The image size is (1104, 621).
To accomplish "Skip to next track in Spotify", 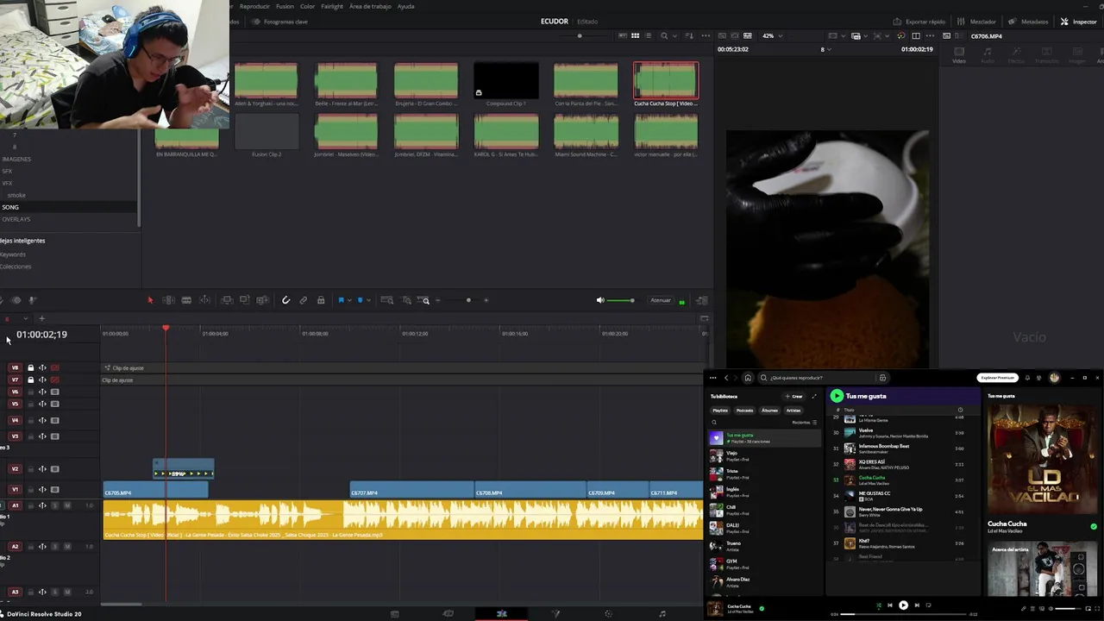I will [x=917, y=605].
